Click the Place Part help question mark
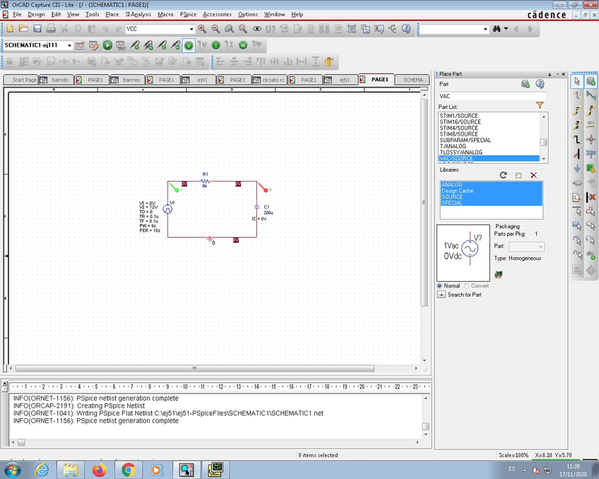Screen dimensions: 599x479 click(540, 84)
